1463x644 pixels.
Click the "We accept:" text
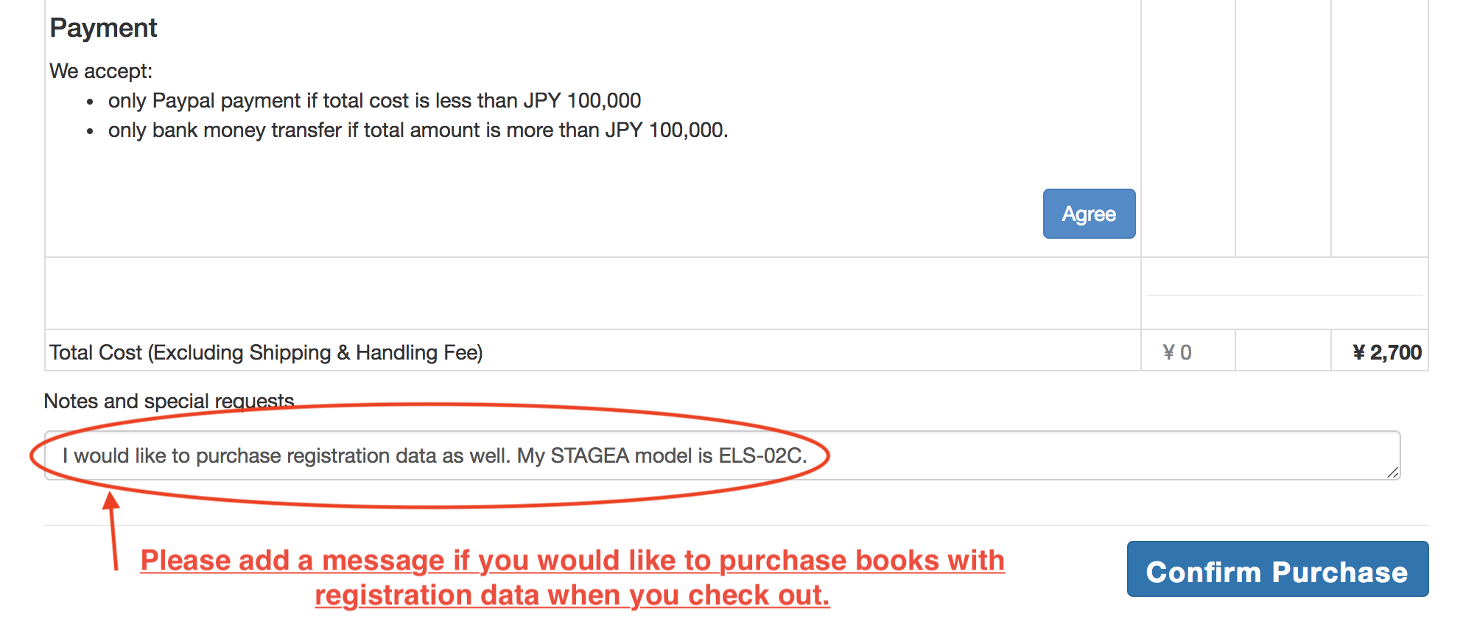coord(101,71)
